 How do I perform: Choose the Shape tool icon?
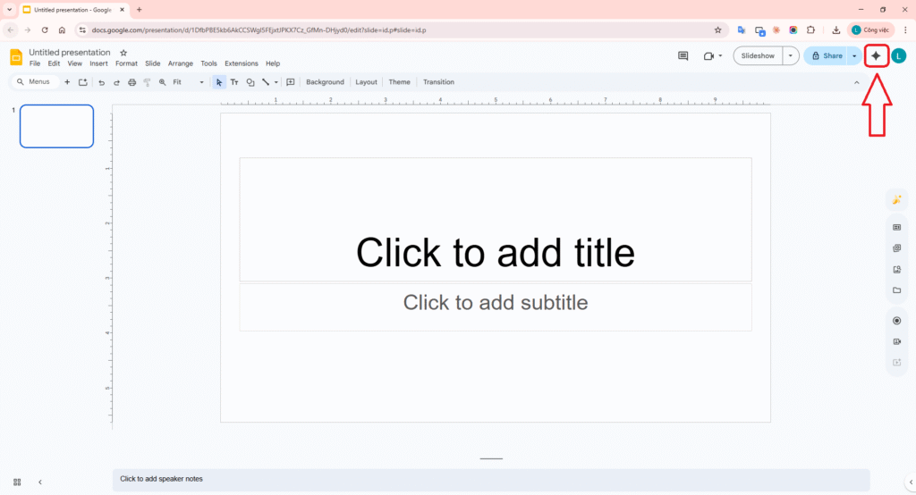[x=250, y=82]
